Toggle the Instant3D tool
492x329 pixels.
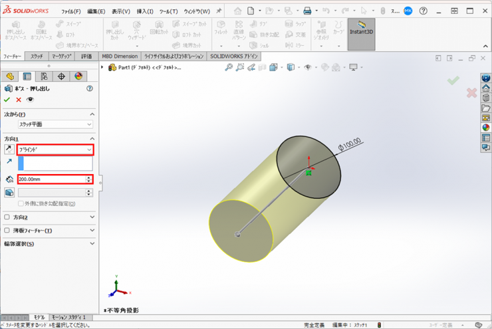click(x=361, y=34)
